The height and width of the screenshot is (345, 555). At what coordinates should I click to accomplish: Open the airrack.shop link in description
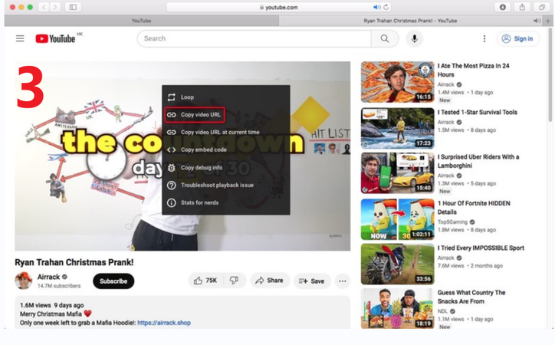coord(164,323)
